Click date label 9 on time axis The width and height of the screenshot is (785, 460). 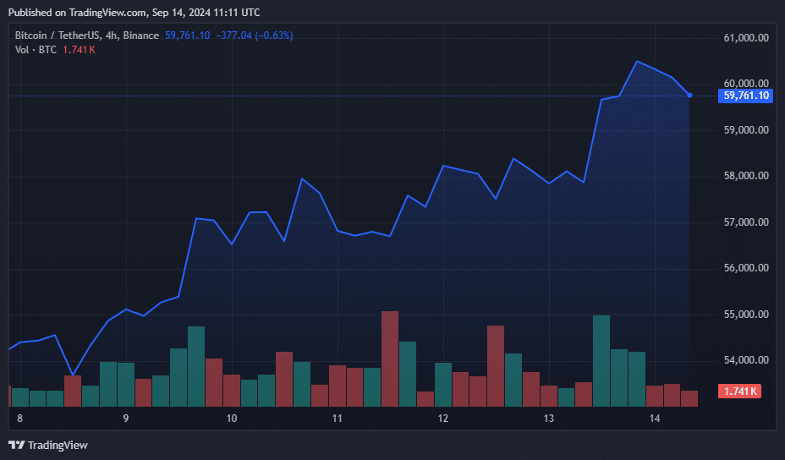click(126, 419)
